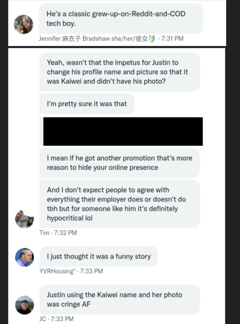Select the message about another promotion
Screen dimensions: 240x324
tap(119, 163)
